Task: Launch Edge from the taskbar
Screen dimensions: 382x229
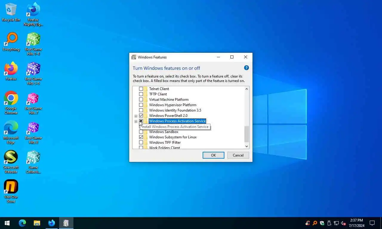Action: click(22, 223)
